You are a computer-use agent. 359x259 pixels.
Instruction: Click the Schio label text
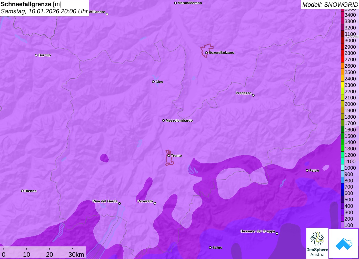tap(217, 247)
